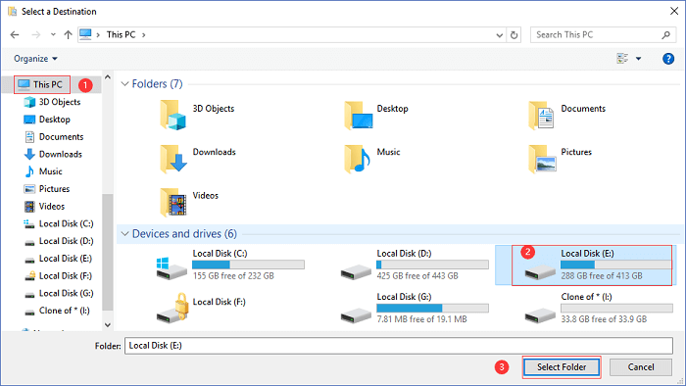Select the Desktop folder icon
The image size is (686, 386).
359,115
